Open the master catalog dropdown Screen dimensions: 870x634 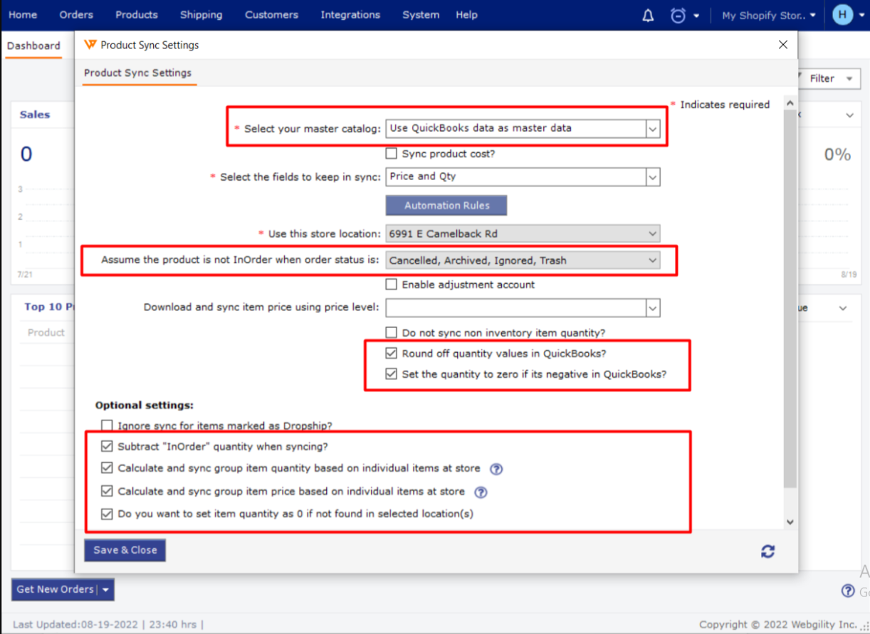tap(651, 129)
